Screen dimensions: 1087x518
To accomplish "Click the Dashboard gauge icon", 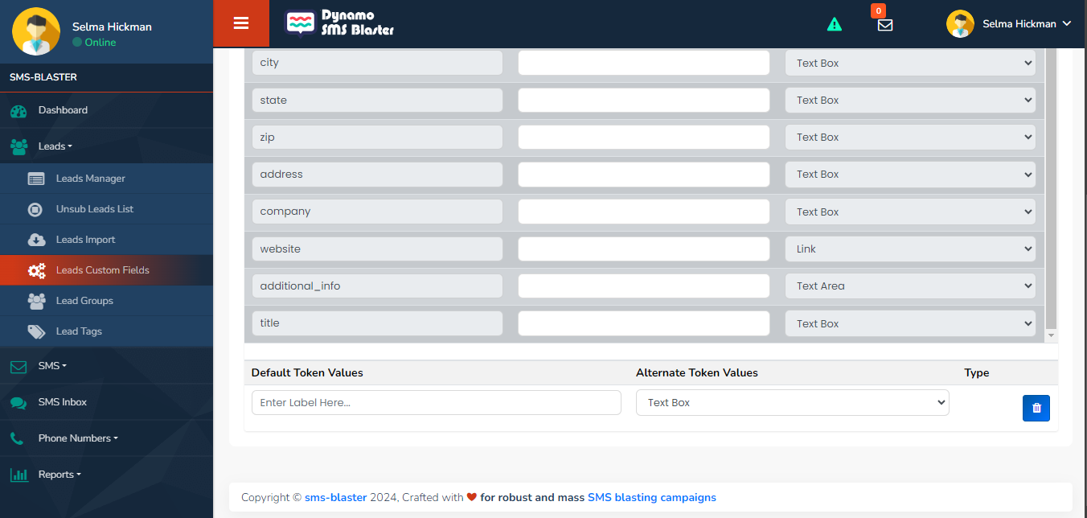I will click(x=18, y=111).
